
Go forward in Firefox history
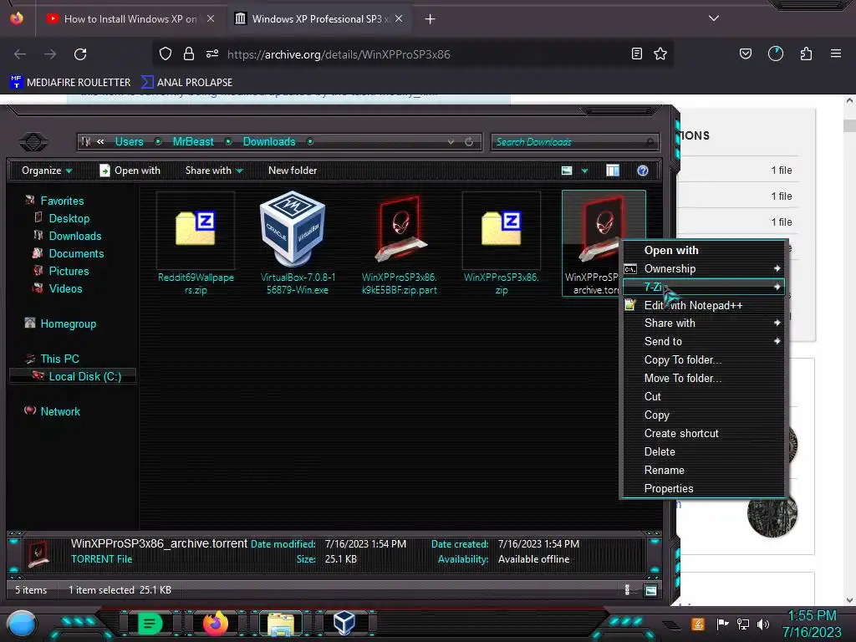[50, 54]
